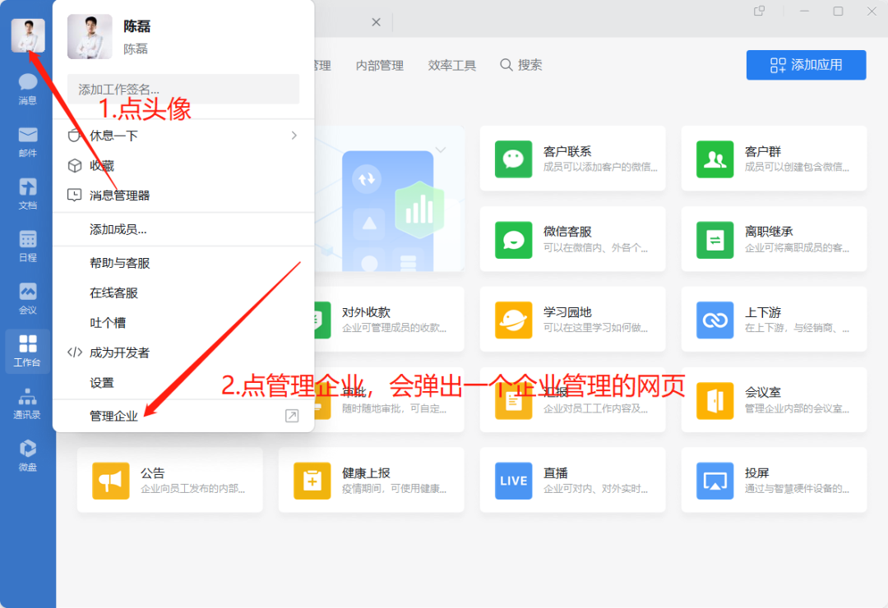Click the profile photo in the popup card

click(90, 37)
